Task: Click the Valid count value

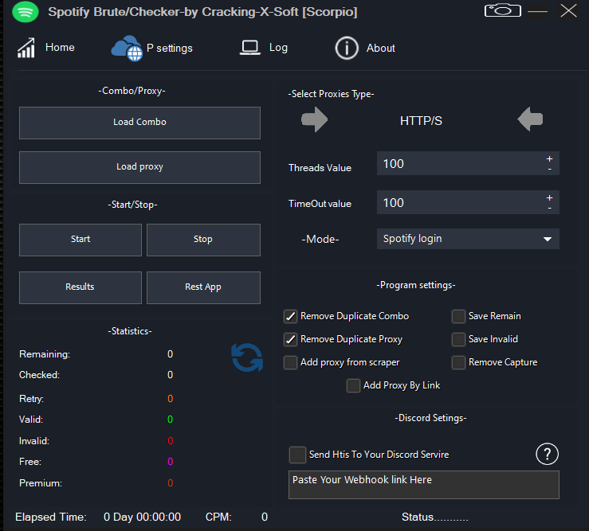Action: coord(170,420)
